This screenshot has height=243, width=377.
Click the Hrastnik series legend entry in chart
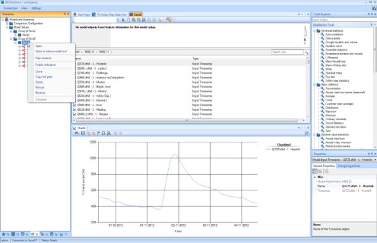click(x=283, y=149)
